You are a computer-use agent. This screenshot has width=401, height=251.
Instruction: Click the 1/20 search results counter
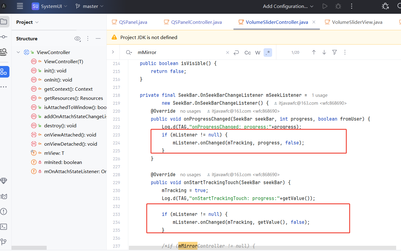295,53
